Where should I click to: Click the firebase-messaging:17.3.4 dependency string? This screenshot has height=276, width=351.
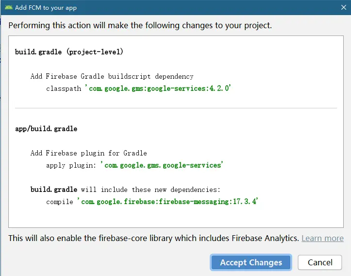pos(167,201)
